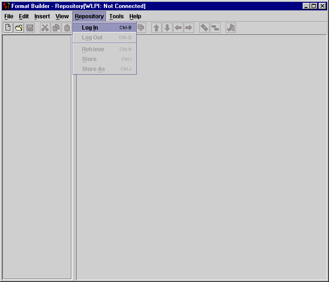The image size is (329, 282).
Task: Click the Open folder toolbar icon
Action: coord(19,28)
